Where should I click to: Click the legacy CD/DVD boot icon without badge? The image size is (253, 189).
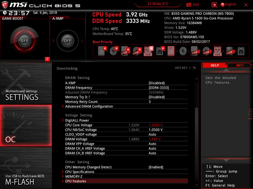coord(183,51)
